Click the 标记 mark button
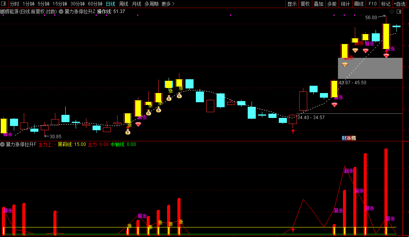 pos(386,4)
